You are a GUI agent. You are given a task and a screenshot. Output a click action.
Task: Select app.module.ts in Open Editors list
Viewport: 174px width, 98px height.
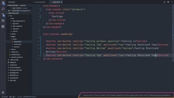click(19, 8)
